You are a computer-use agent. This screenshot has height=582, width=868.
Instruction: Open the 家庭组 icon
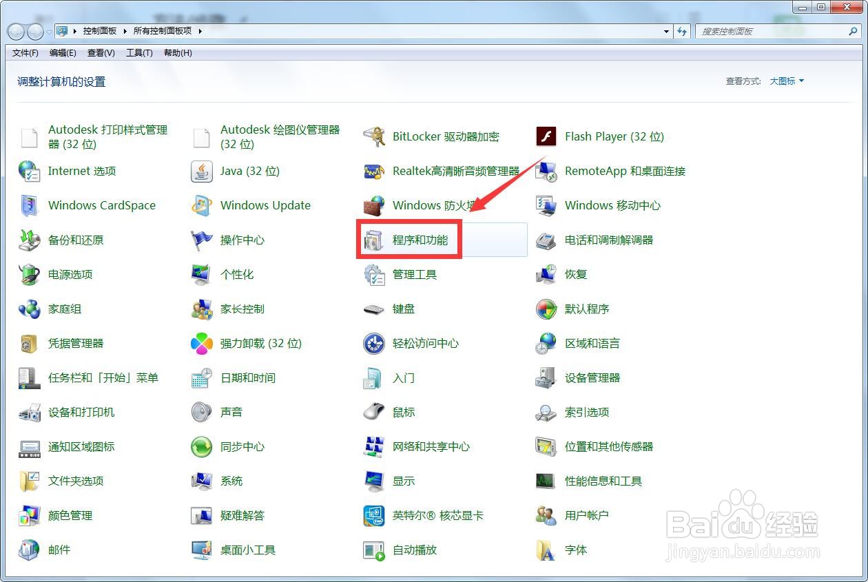point(30,309)
